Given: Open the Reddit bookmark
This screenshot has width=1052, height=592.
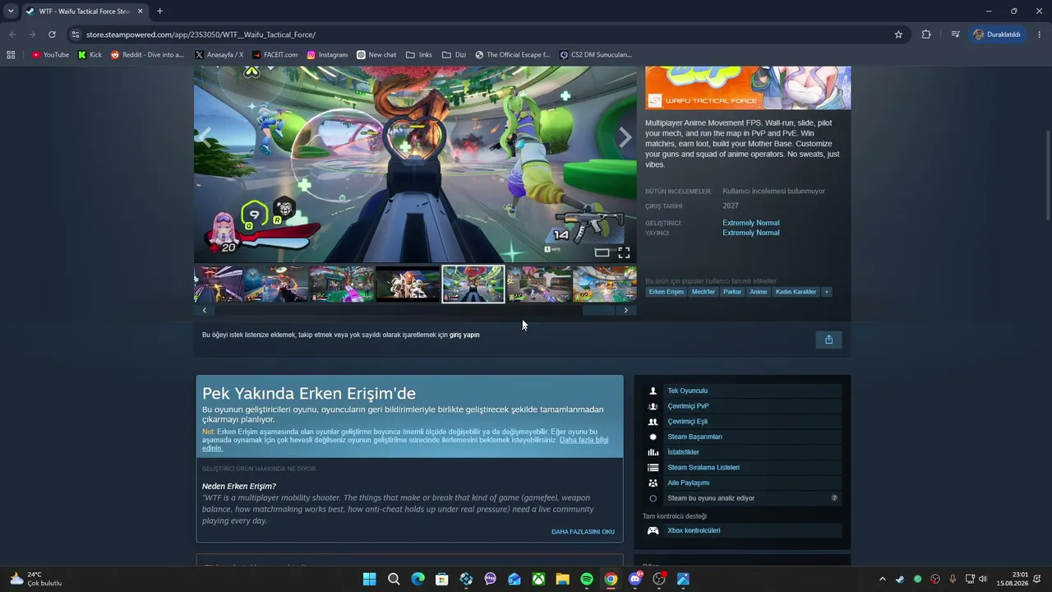Looking at the screenshot, I should coord(147,55).
